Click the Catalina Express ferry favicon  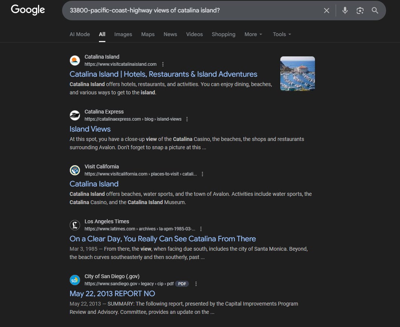click(75, 115)
